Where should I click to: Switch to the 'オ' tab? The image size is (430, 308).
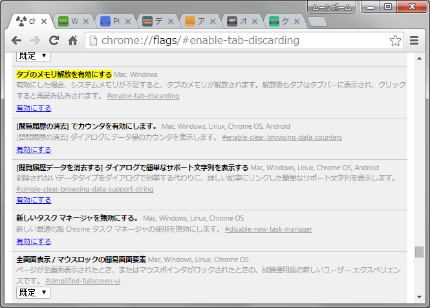[242, 21]
